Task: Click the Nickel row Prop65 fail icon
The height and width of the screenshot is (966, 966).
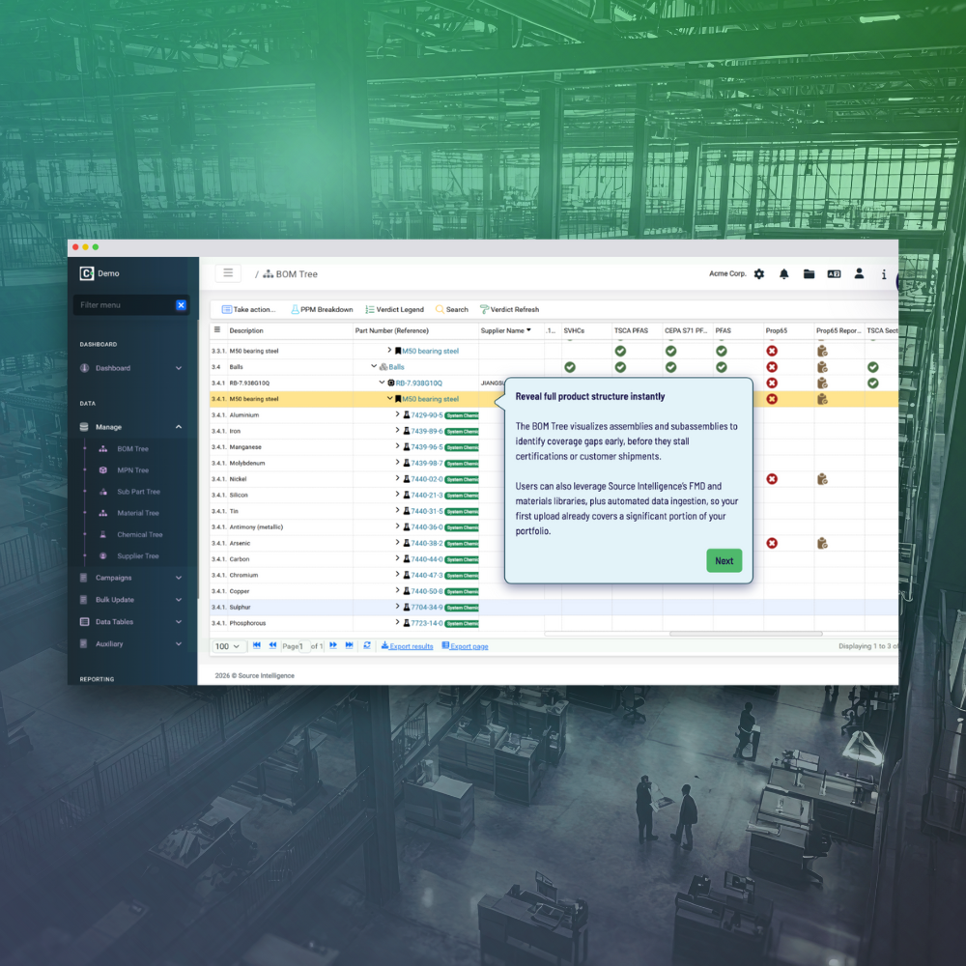Action: coord(772,479)
